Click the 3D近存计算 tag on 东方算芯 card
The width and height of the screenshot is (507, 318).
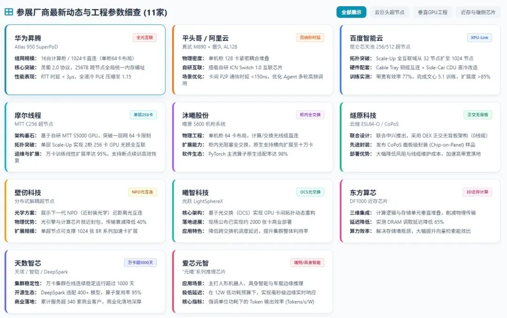point(477,192)
